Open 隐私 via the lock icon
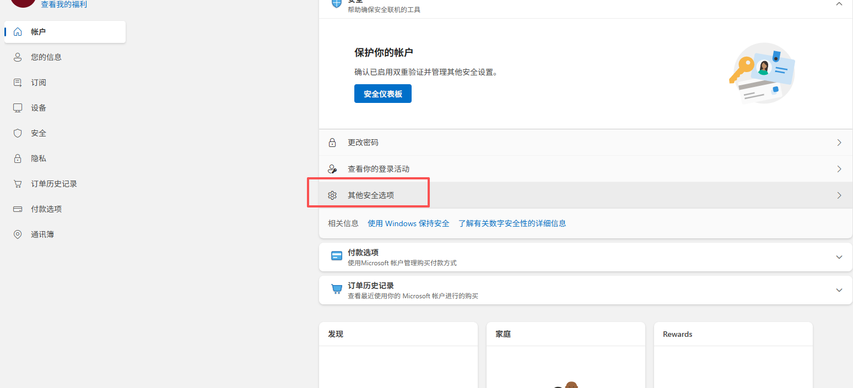853x388 pixels. click(x=17, y=158)
